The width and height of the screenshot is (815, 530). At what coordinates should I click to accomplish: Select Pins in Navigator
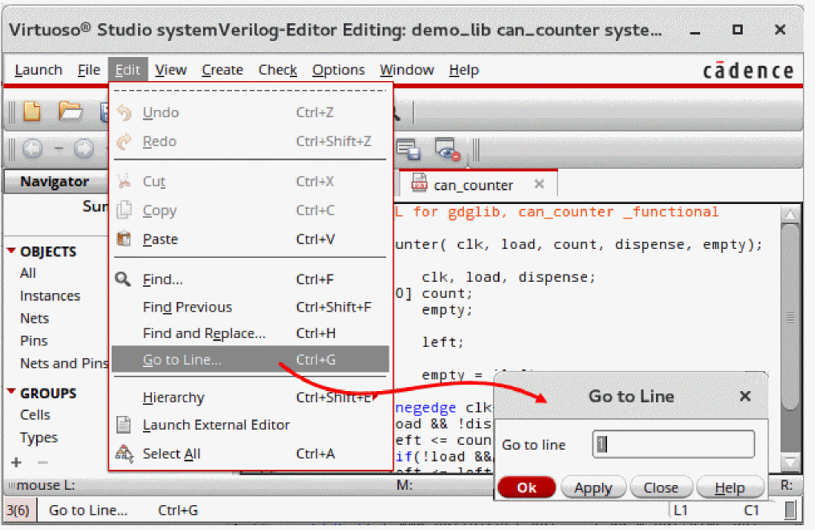point(34,340)
